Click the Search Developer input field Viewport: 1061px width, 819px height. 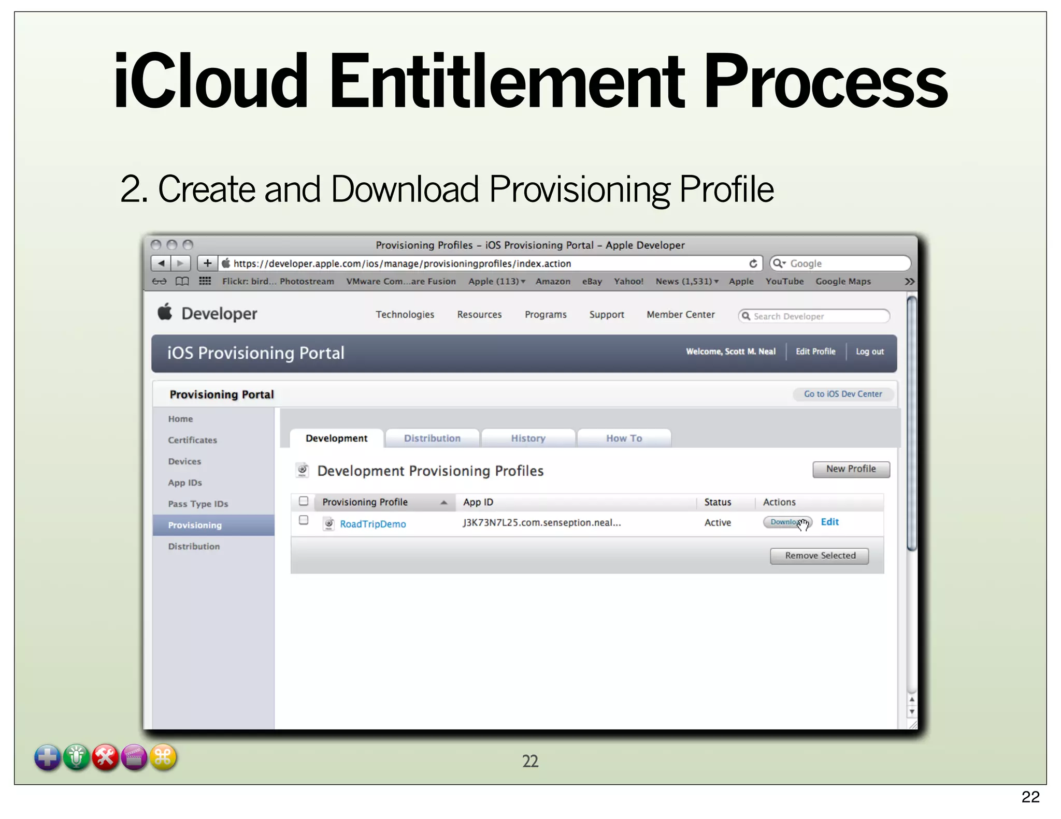814,316
